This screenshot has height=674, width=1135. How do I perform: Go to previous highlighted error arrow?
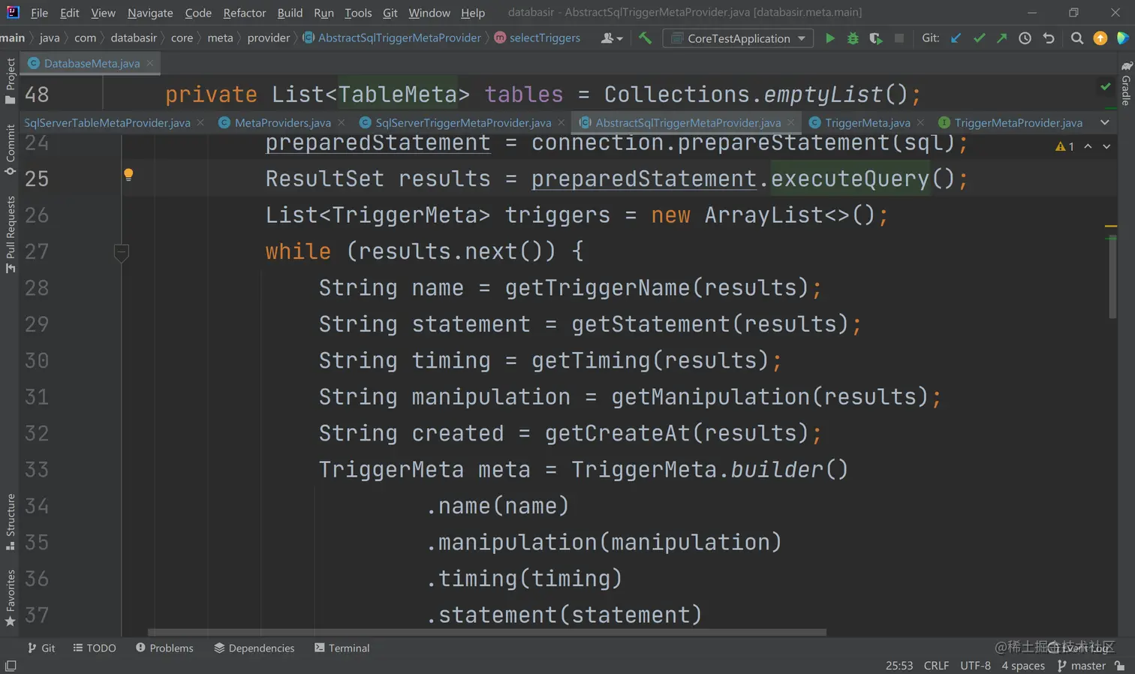(1088, 146)
